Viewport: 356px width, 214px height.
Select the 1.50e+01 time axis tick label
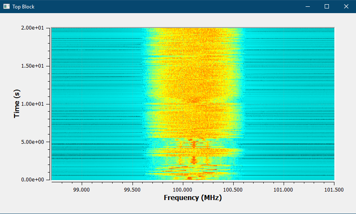[35, 66]
